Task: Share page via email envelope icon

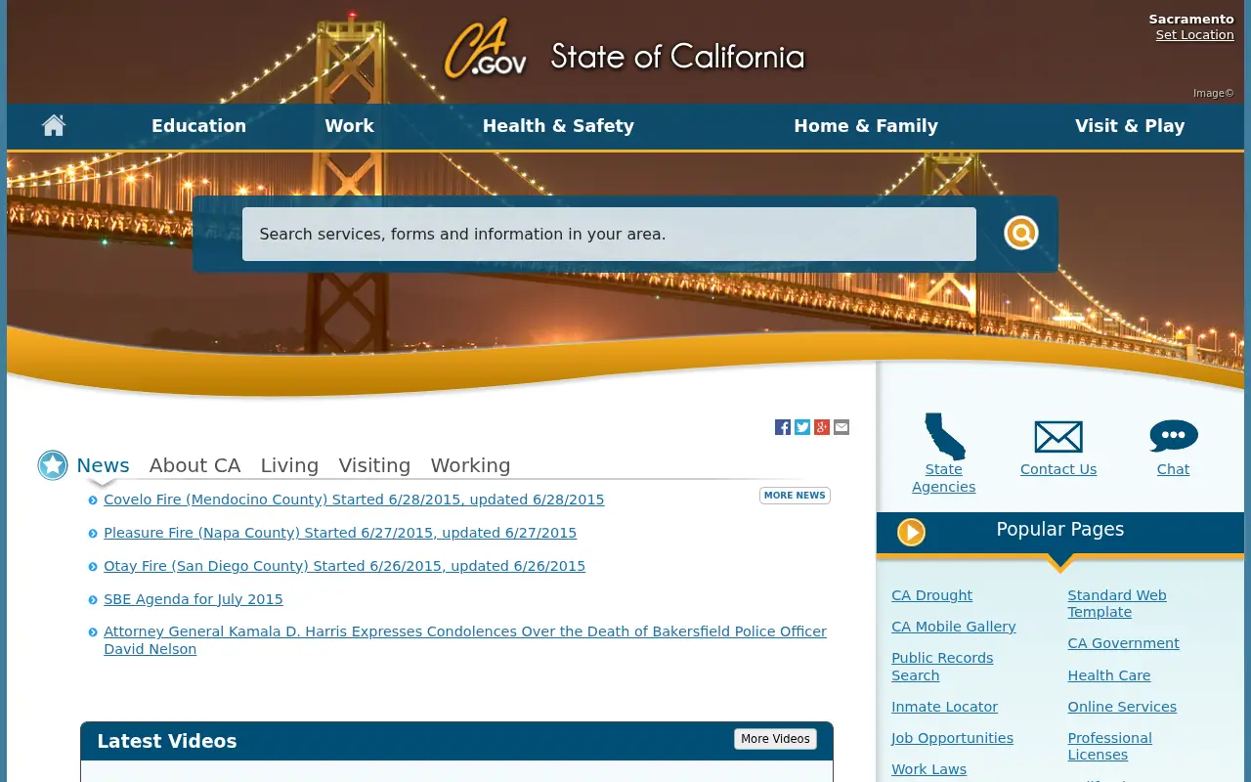Action: click(x=841, y=427)
